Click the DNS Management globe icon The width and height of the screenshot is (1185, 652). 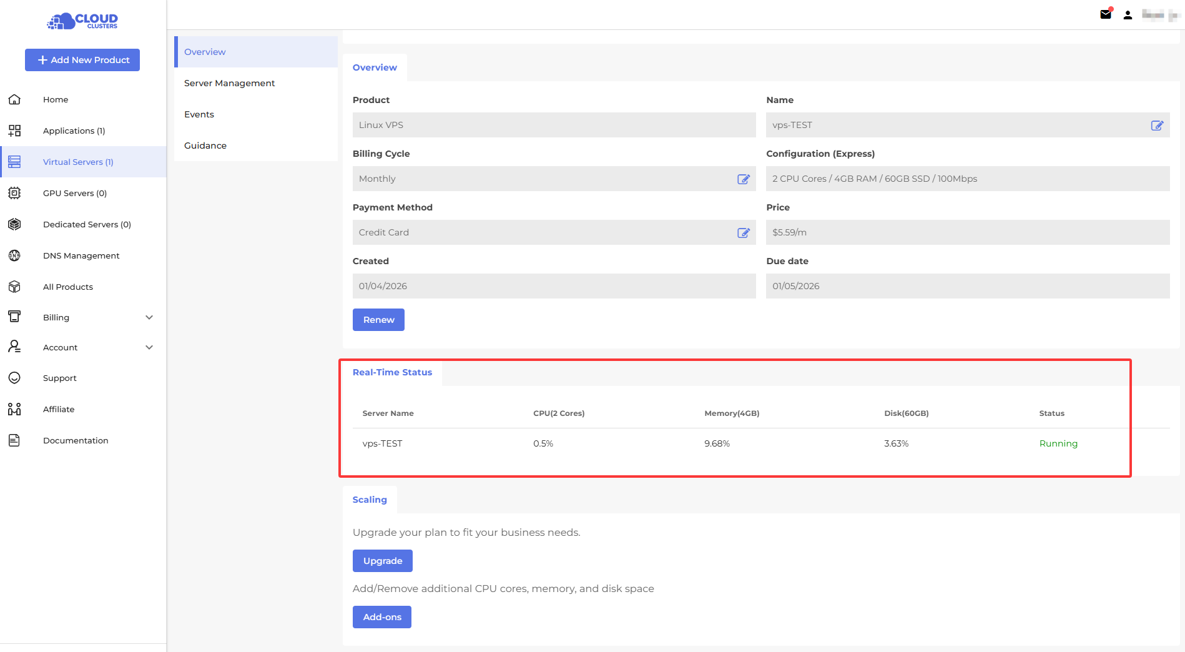click(14, 255)
